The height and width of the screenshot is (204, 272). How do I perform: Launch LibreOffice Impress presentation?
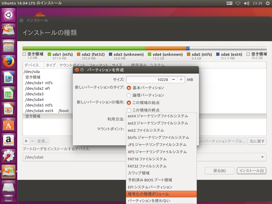pyautogui.click(x=8, y=109)
